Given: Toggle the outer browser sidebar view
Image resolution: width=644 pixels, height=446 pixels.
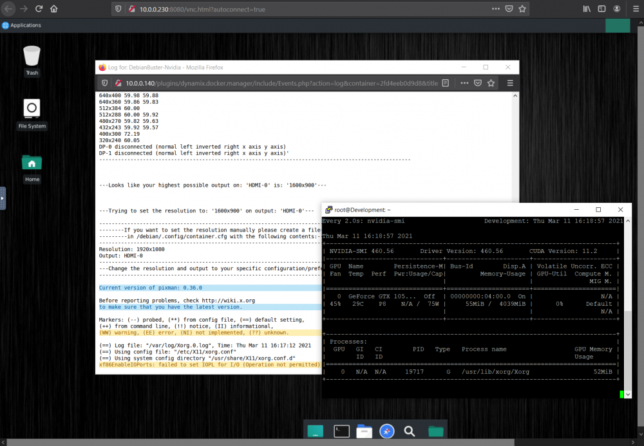Looking at the screenshot, I should click(601, 8).
